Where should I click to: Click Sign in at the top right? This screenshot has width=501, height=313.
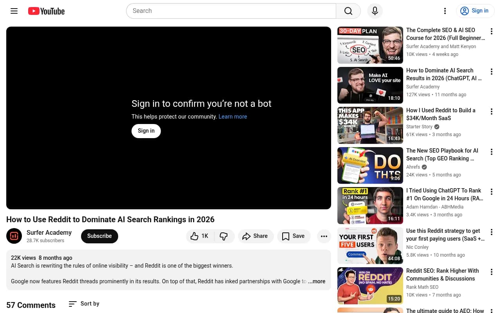(475, 11)
